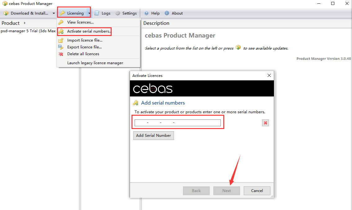The image size is (352, 210).
Task: Click the Help question mark icon
Action: 147,13
